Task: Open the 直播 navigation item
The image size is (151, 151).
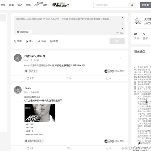Action: (11, 5)
